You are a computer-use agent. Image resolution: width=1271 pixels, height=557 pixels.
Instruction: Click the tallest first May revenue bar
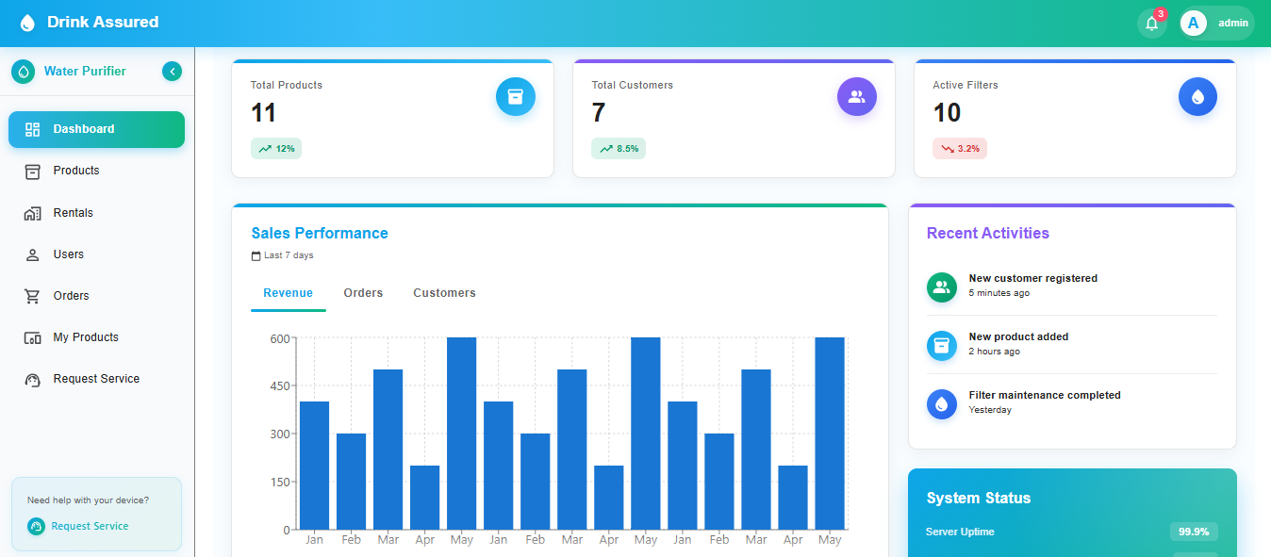461,434
